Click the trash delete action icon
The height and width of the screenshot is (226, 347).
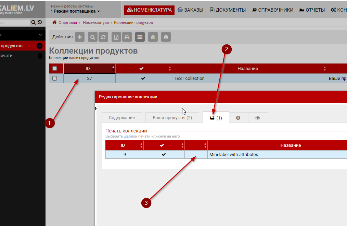pyautogui.click(x=153, y=37)
